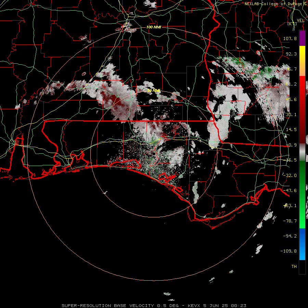Click the 100 NMI range ring label

(154, 27)
